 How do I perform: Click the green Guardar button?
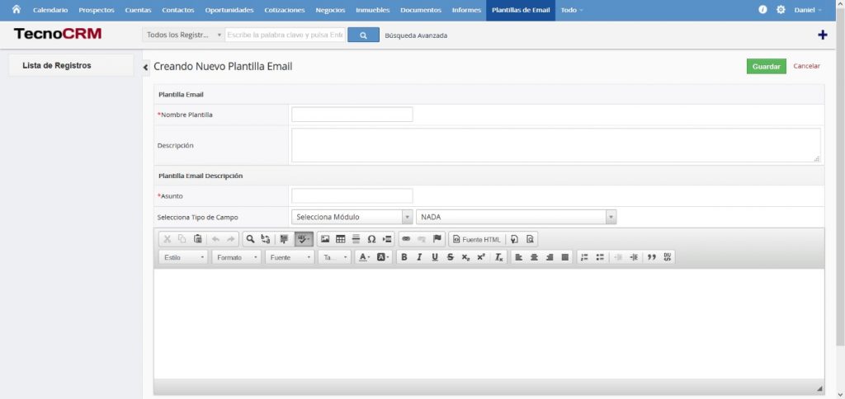[x=766, y=66]
